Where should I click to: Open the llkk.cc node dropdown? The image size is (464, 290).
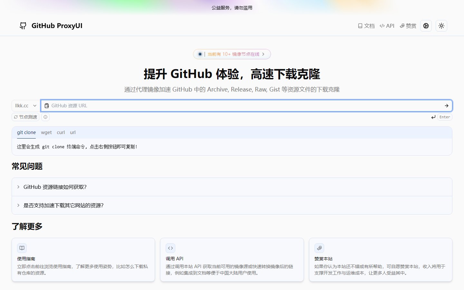pos(26,106)
